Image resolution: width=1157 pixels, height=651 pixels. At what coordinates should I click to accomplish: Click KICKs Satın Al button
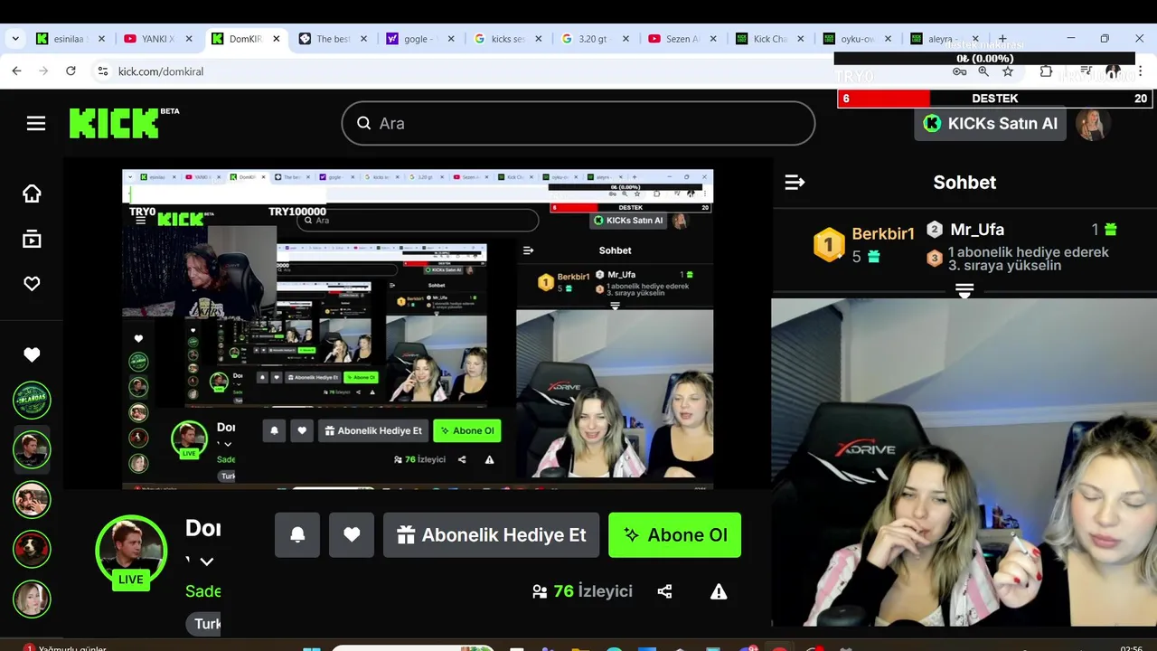coord(991,124)
